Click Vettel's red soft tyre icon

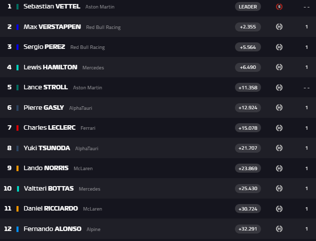[279, 6]
